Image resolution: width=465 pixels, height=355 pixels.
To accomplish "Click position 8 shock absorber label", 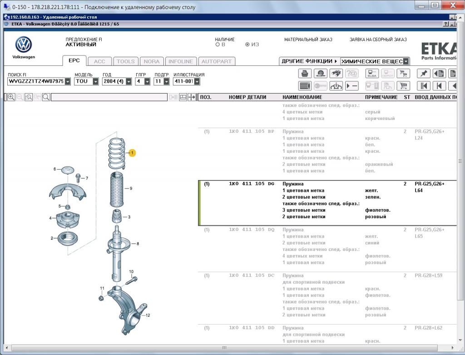I will [x=138, y=244].
